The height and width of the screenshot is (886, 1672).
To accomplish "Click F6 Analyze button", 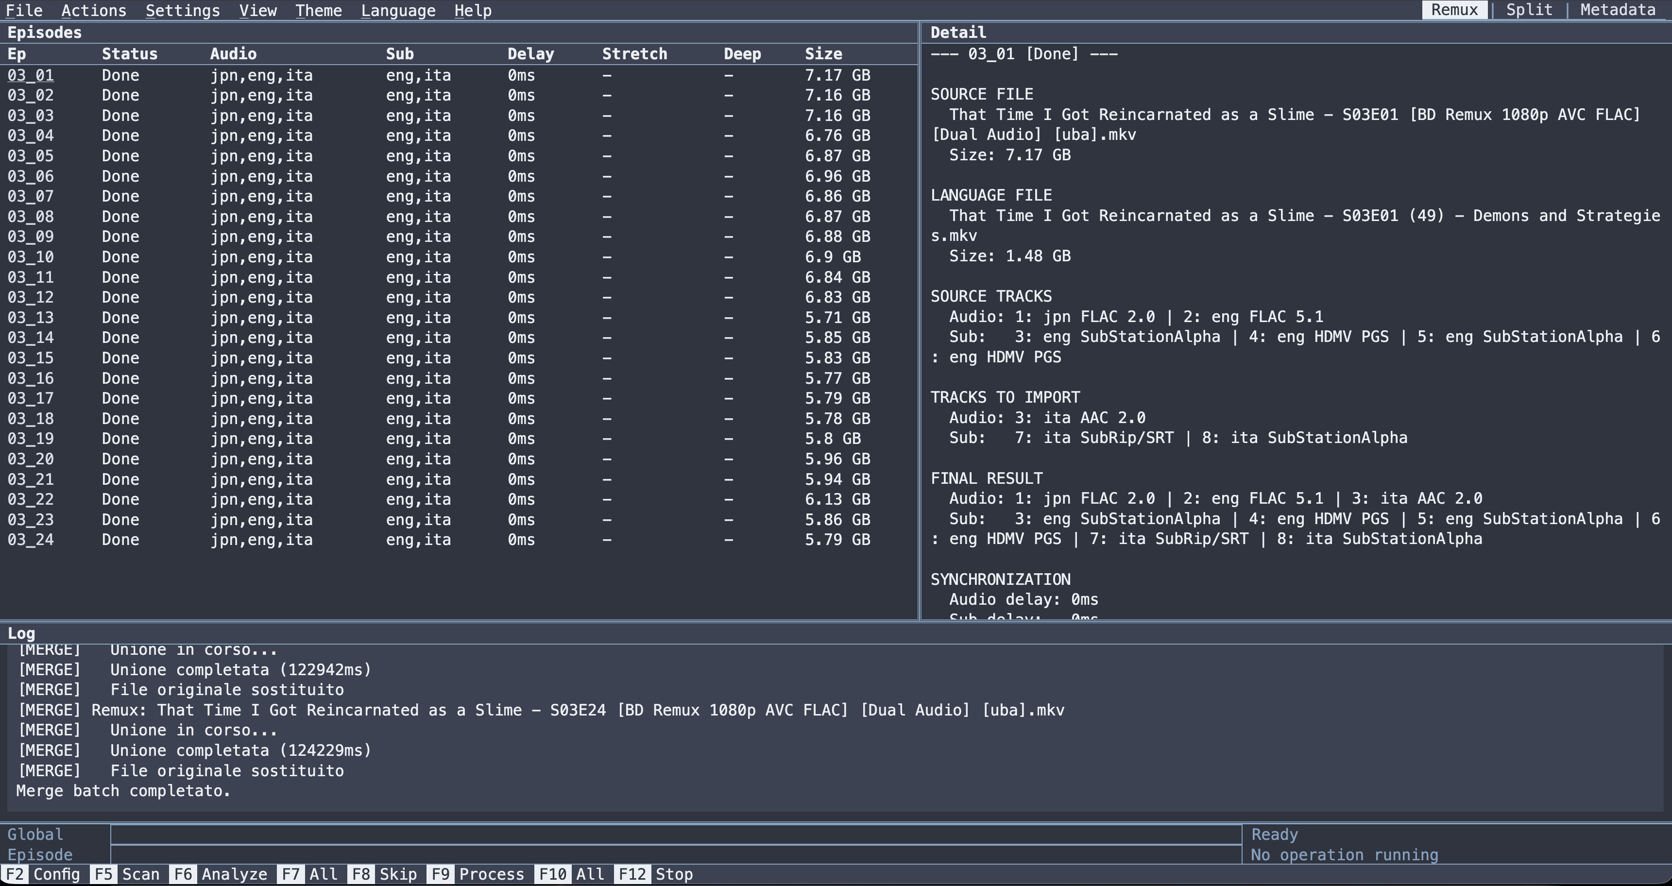I will pyautogui.click(x=219, y=874).
